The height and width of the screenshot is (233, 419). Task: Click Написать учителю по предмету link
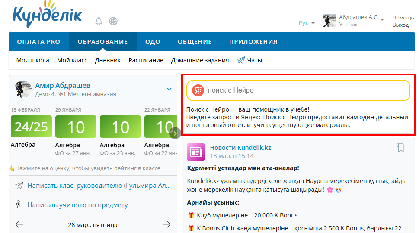78,205
